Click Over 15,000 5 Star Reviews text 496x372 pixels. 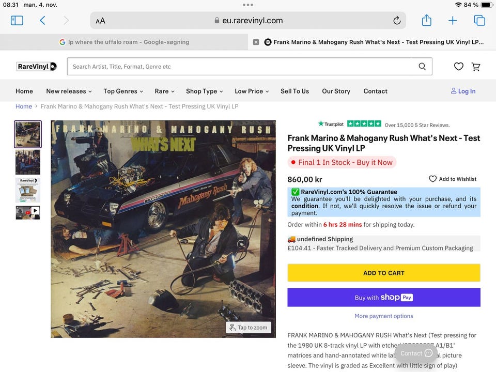click(417, 125)
